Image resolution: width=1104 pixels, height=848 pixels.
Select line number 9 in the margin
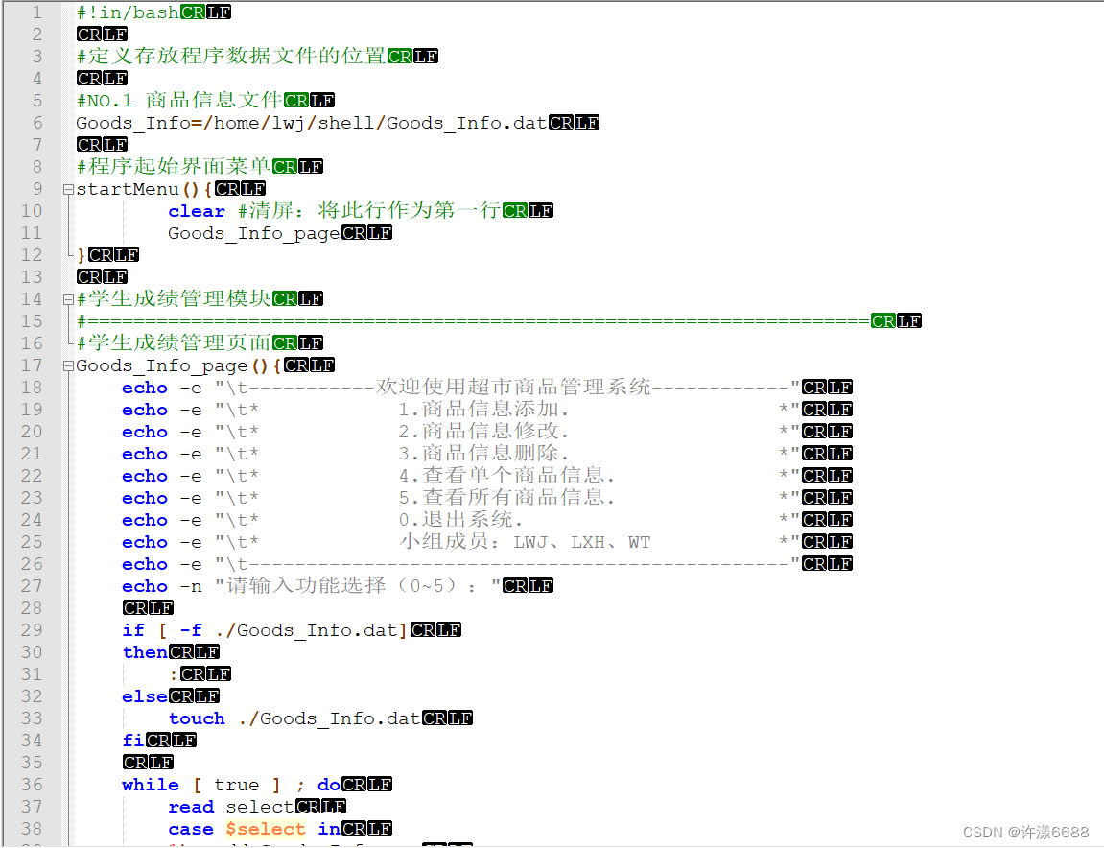[x=35, y=189]
